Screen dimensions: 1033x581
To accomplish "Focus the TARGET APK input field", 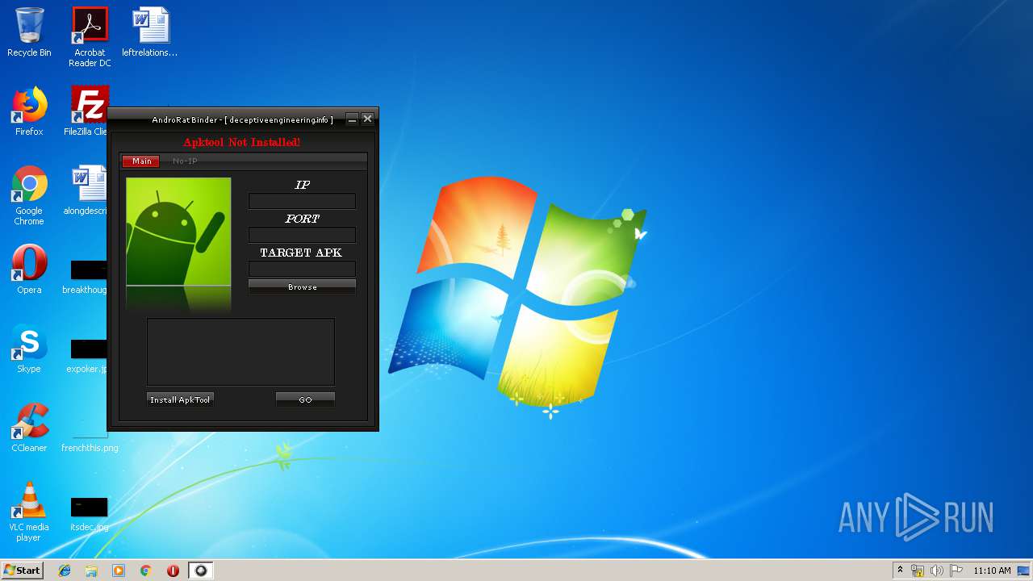I will tap(302, 269).
